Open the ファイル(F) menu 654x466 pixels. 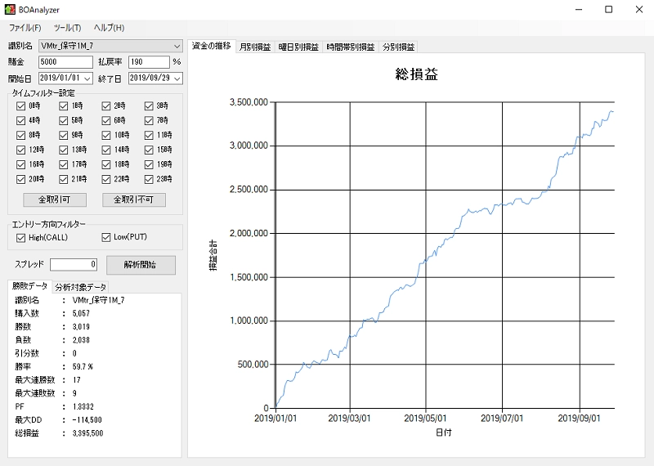point(25,28)
